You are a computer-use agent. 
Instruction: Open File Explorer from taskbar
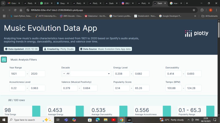click(106, 120)
